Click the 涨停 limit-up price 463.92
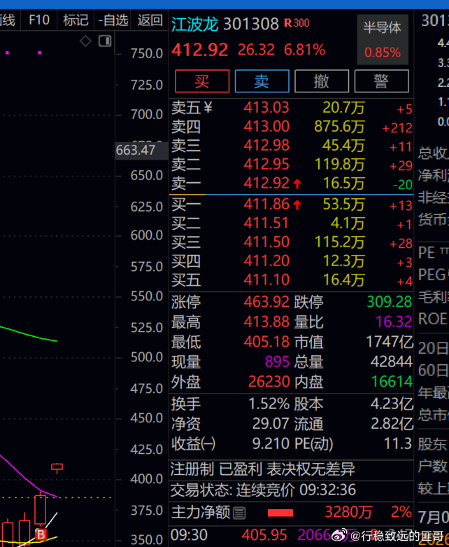The height and width of the screenshot is (547, 449). pos(266,302)
